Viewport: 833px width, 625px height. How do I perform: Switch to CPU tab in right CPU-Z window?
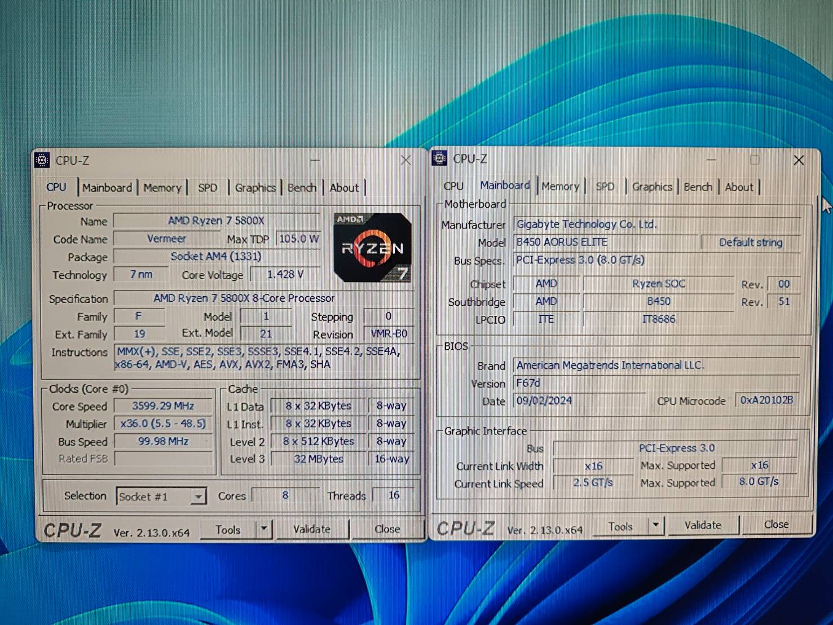point(453,186)
